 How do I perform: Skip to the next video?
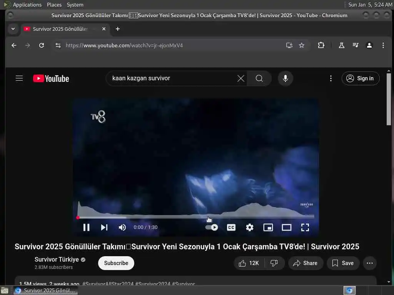coord(104,227)
